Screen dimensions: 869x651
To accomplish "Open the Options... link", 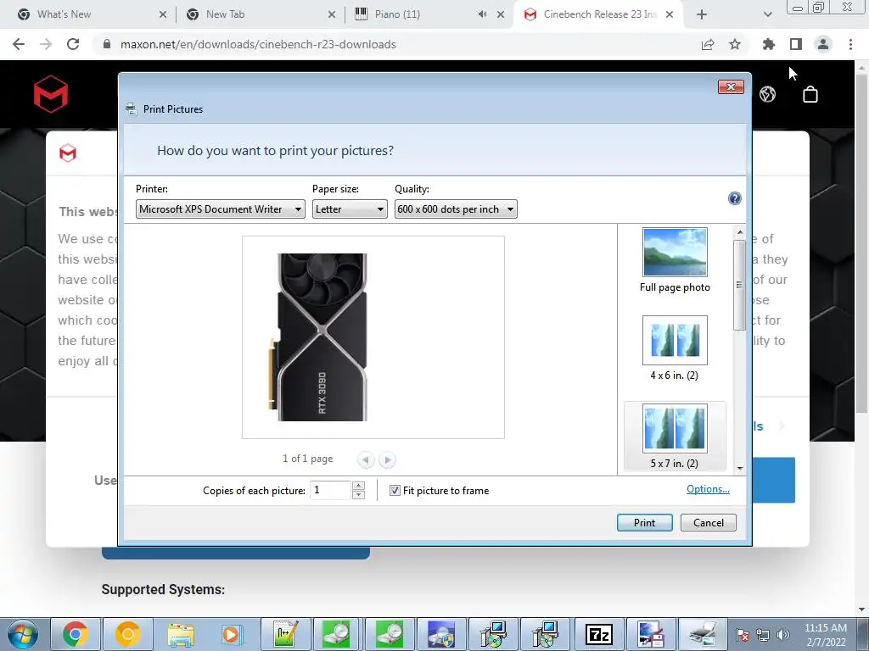I will pyautogui.click(x=708, y=489).
